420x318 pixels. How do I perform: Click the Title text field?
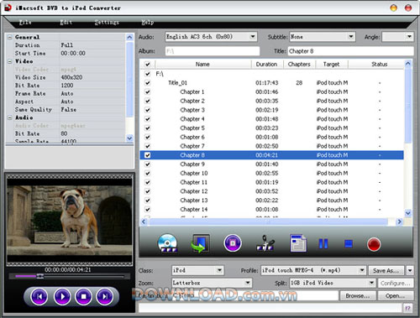(x=350, y=51)
